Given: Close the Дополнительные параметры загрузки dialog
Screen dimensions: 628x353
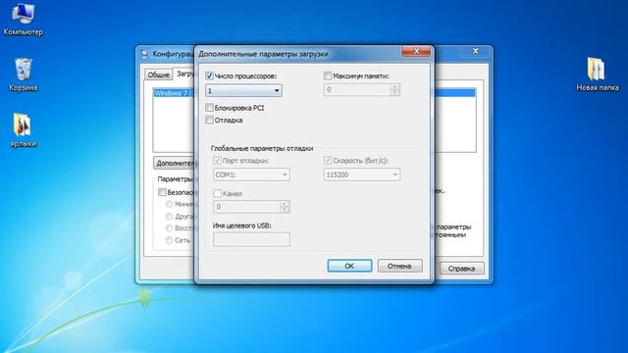Looking at the screenshot, I should coord(416,51).
